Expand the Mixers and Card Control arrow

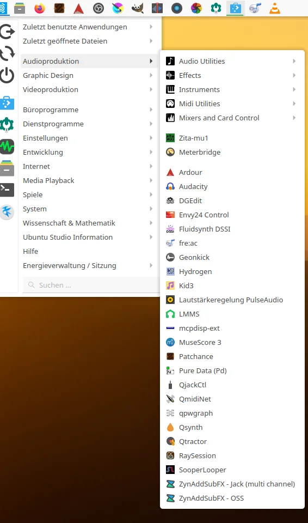coord(294,118)
